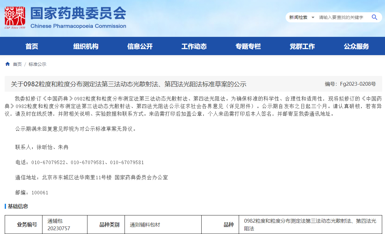Select 信息公开 in the navigation bar

tap(140, 46)
